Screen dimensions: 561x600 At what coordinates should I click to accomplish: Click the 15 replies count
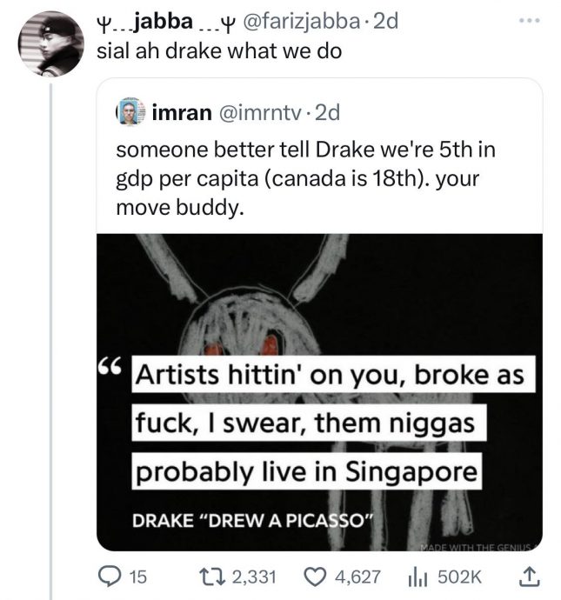pyautogui.click(x=138, y=575)
